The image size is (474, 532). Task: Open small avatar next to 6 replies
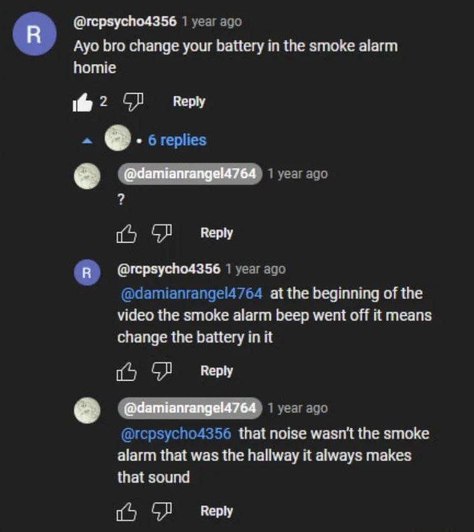click(x=118, y=138)
